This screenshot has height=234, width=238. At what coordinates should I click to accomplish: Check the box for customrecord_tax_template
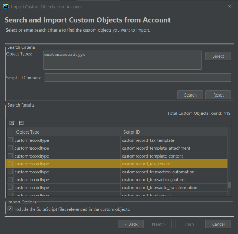[10, 140]
